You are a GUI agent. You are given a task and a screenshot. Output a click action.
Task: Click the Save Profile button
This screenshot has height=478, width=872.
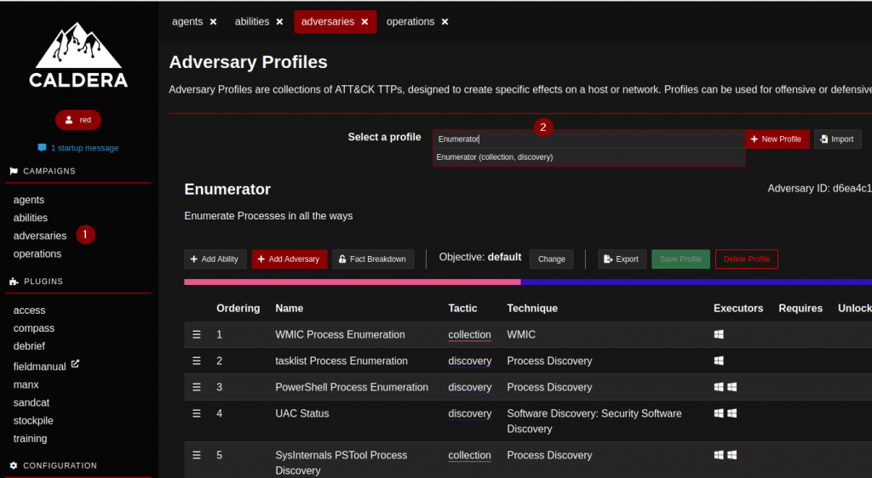pyautogui.click(x=680, y=259)
